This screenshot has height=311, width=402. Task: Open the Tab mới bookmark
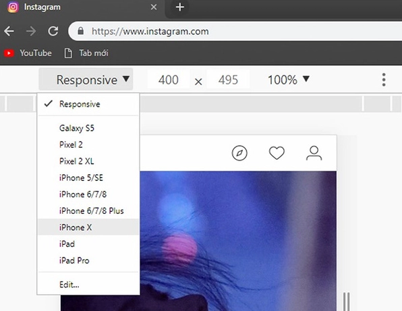pyautogui.click(x=86, y=53)
